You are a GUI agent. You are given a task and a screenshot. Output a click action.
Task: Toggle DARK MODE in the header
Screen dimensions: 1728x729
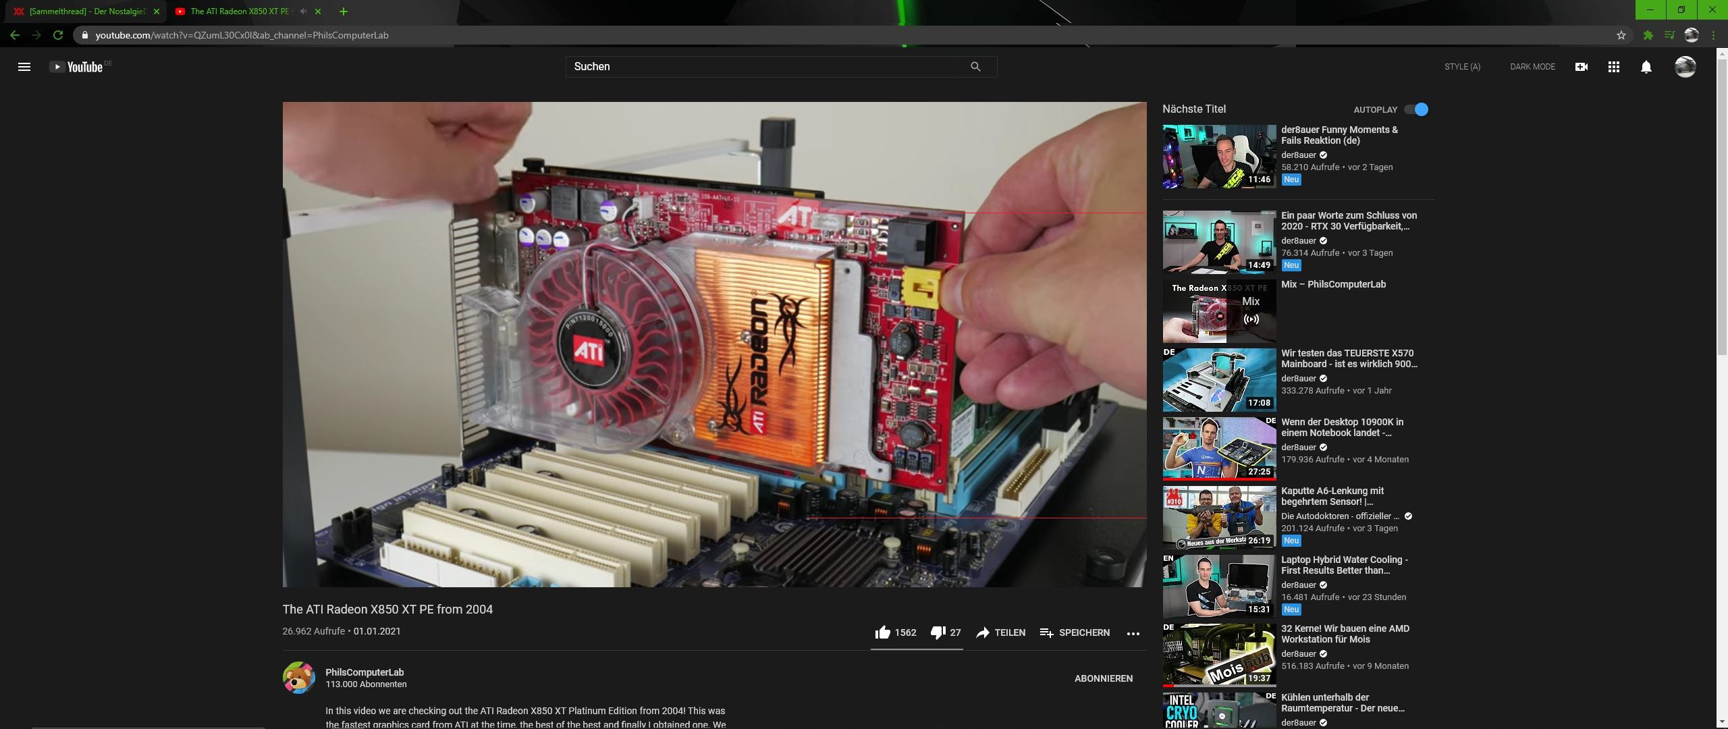1532,67
